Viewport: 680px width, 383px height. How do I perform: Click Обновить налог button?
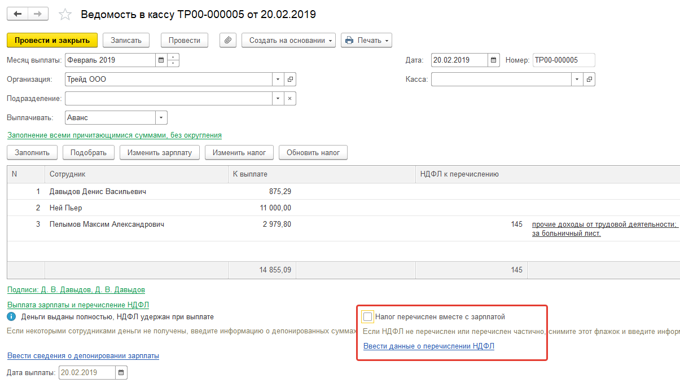[313, 152]
